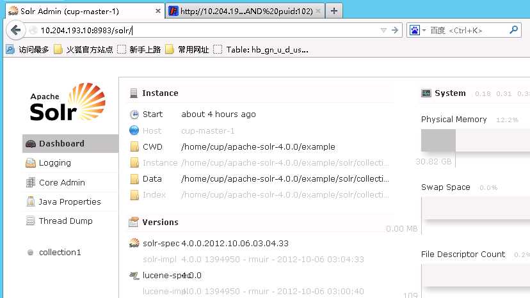Open the 火狐官方站点 bookmark folder
The height and width of the screenshot is (298, 530).
pos(83,50)
